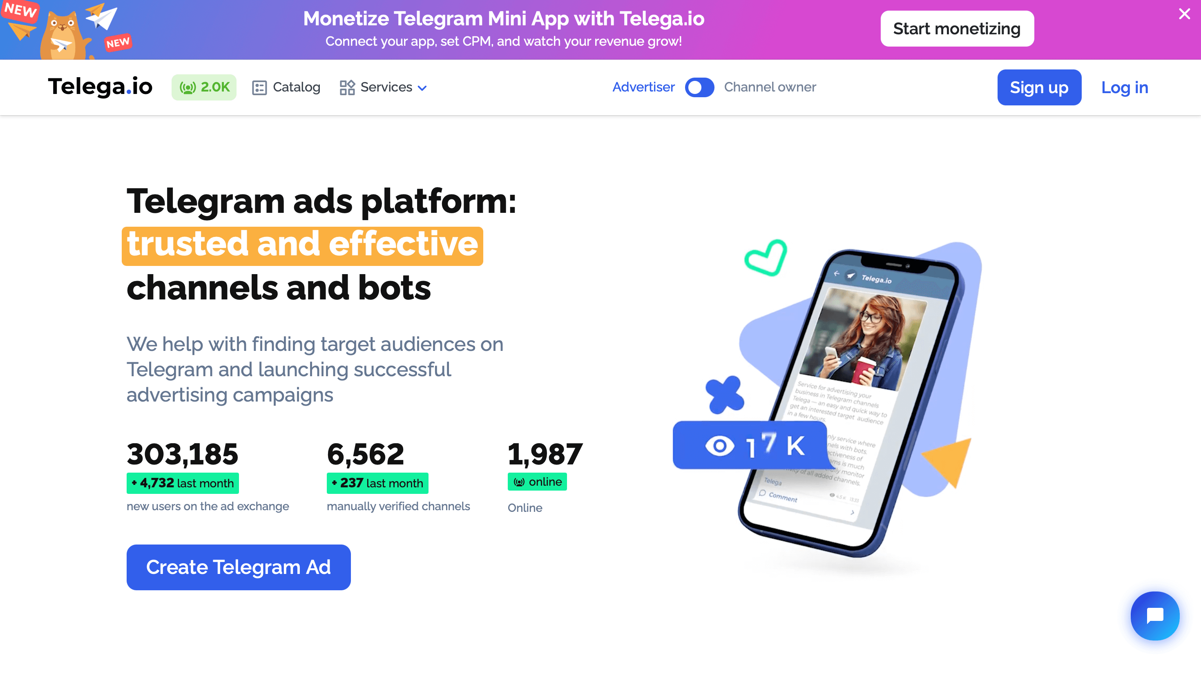
Task: Click the Start monetizing banner button
Action: 957,29
